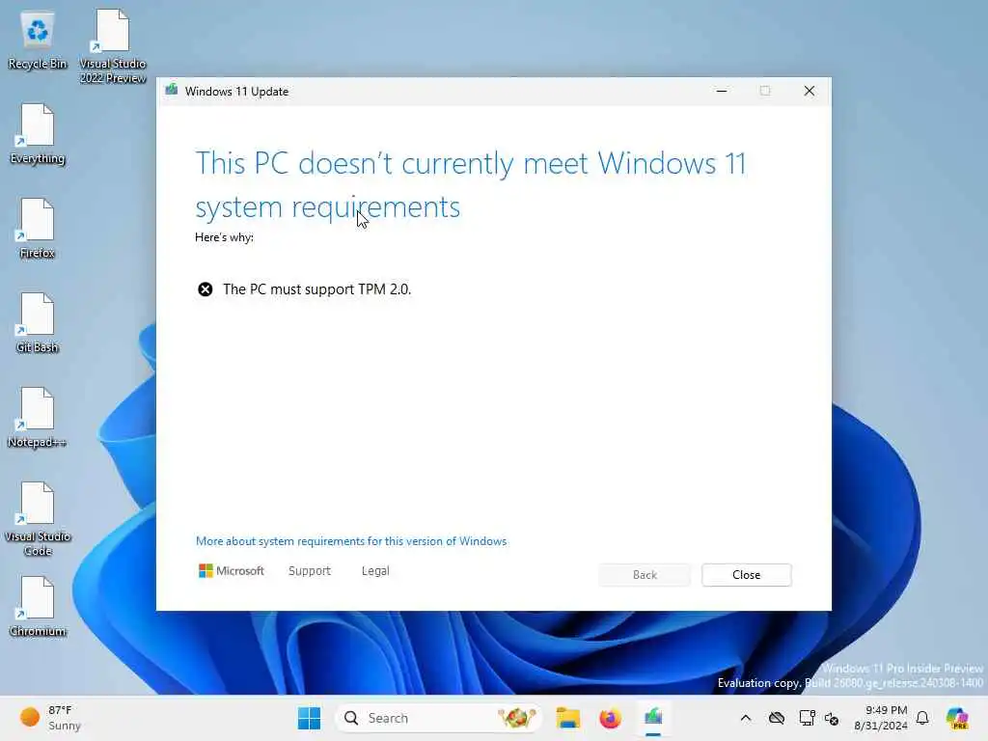Open the Copilot preview icon
The height and width of the screenshot is (741, 988).
tap(957, 718)
